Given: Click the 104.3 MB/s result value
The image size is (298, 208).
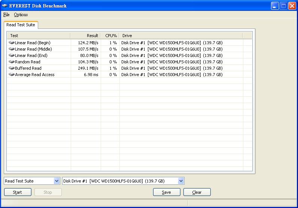Looking at the screenshot, I should click(x=88, y=62).
